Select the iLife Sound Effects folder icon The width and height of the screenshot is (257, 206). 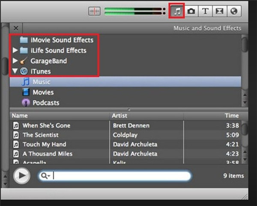click(24, 51)
